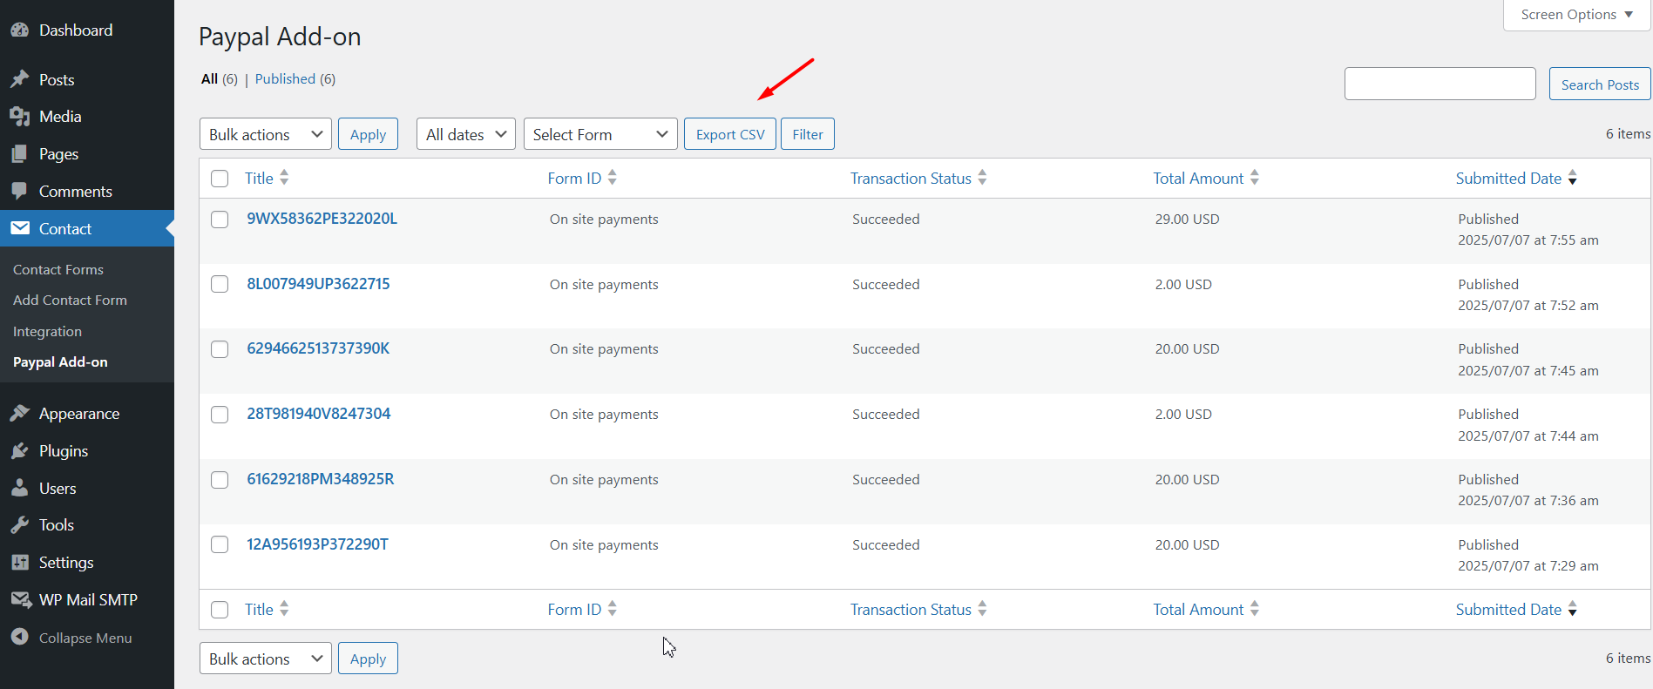Click the Settings sliders icon
Viewport: 1653px width, 689px height.
pos(20,563)
